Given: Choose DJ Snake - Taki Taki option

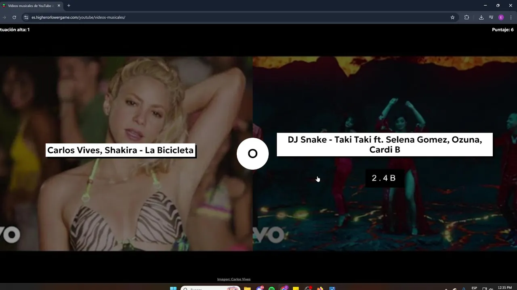Looking at the screenshot, I should point(385,145).
